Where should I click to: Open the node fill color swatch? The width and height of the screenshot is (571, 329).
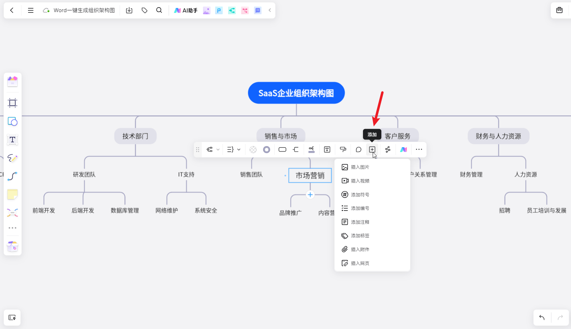click(253, 150)
